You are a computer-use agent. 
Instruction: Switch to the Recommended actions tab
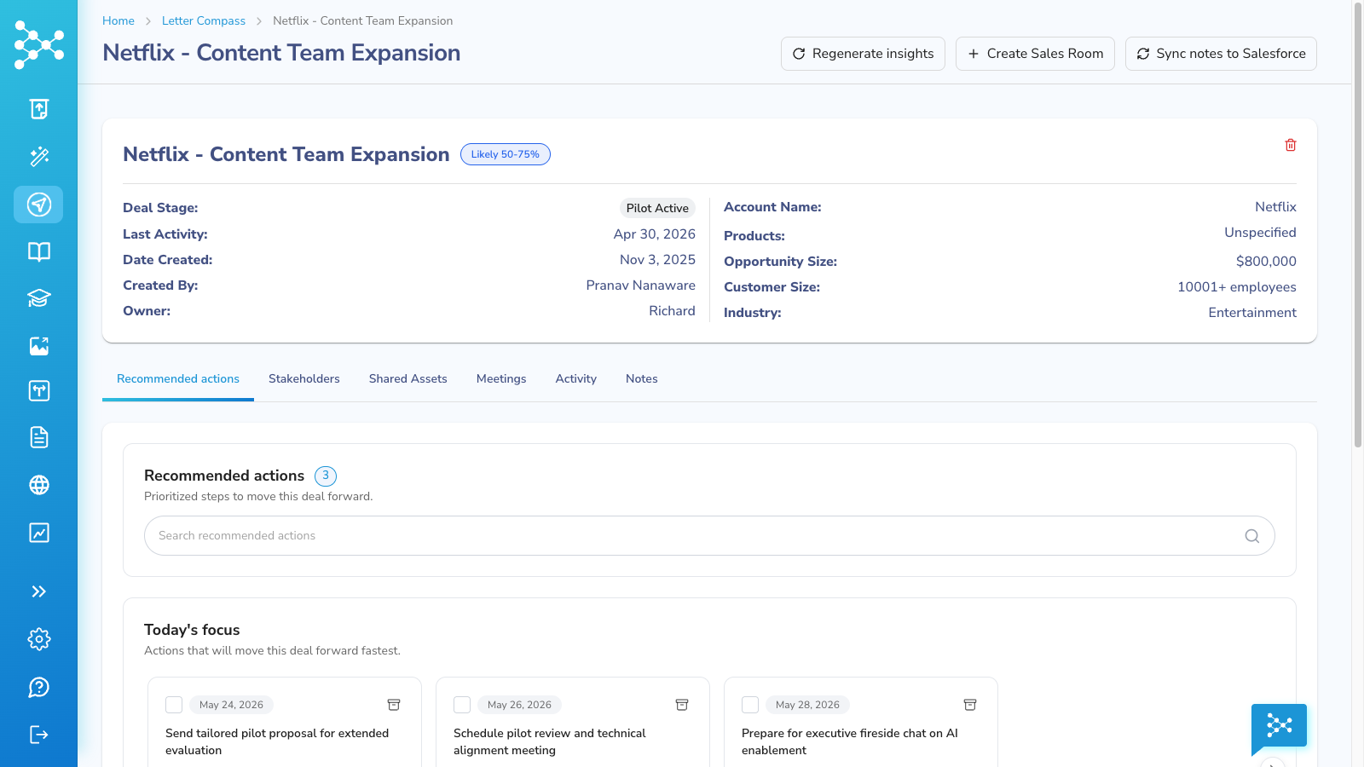178,379
